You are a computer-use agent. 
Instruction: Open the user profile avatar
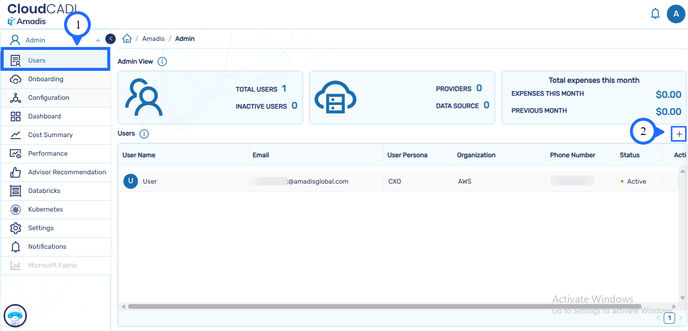(676, 14)
